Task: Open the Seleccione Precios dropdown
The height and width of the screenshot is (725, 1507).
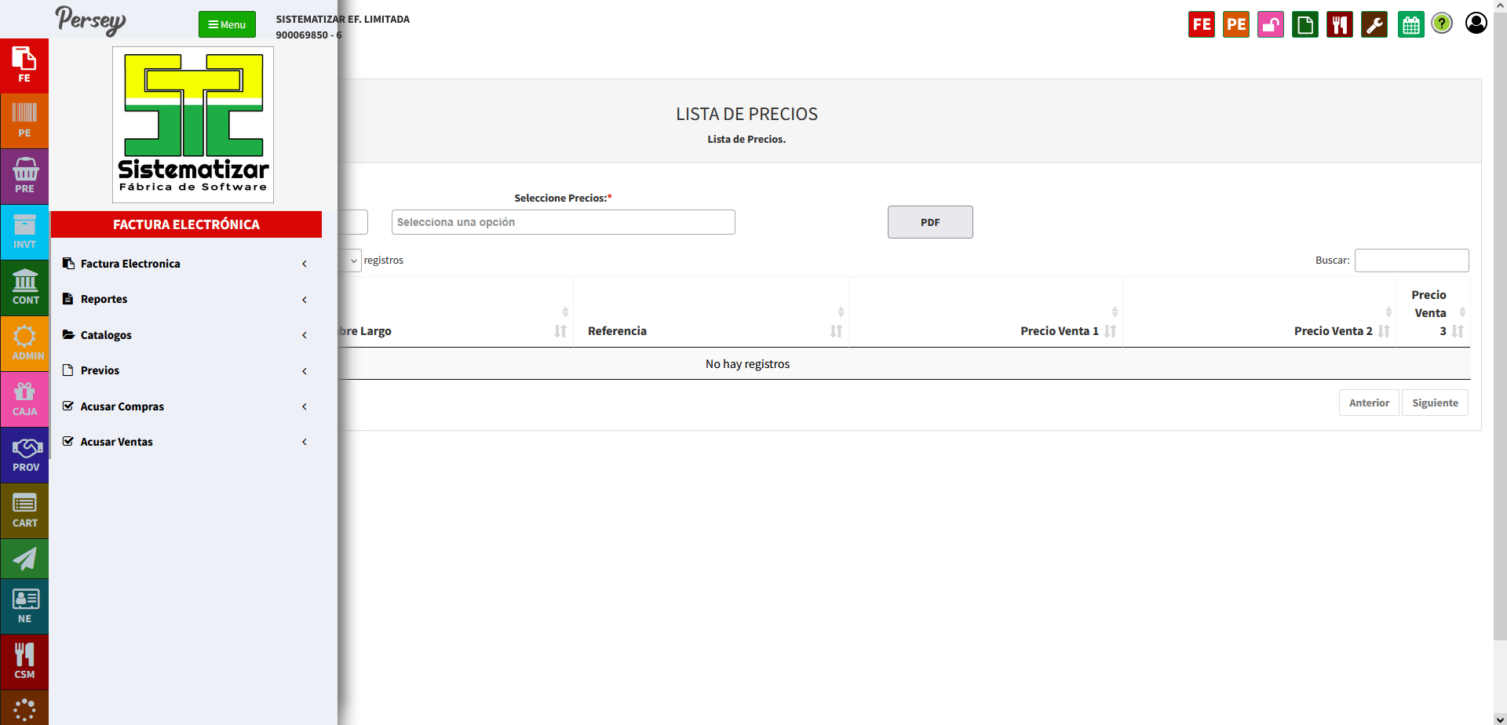Action: 563,222
